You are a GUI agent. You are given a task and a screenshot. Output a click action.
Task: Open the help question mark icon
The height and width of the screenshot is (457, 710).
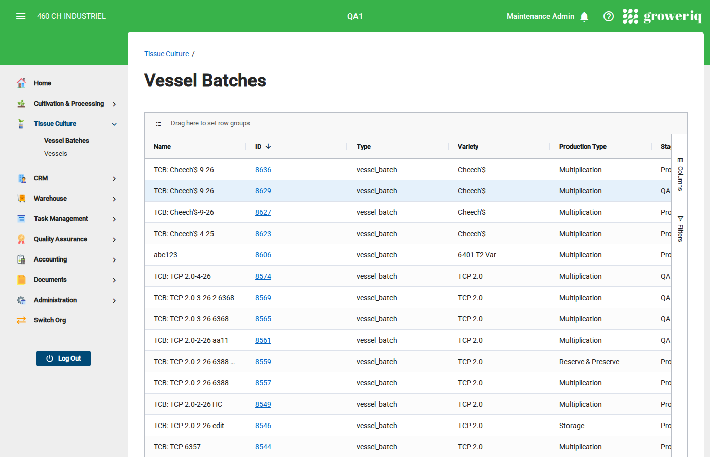pyautogui.click(x=609, y=16)
